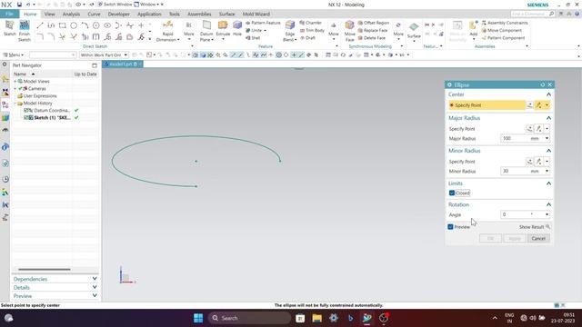The height and width of the screenshot is (327, 582).
Task: Collapse the Minor Radius section
Action: 548,151
